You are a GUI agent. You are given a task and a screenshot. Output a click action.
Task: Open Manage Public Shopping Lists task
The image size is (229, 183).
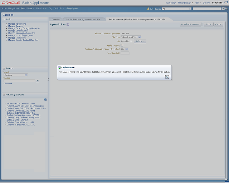(21, 35)
